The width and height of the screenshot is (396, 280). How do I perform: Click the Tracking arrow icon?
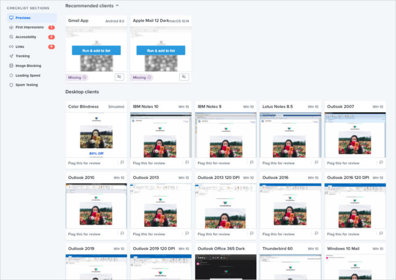pyautogui.click(x=11, y=56)
